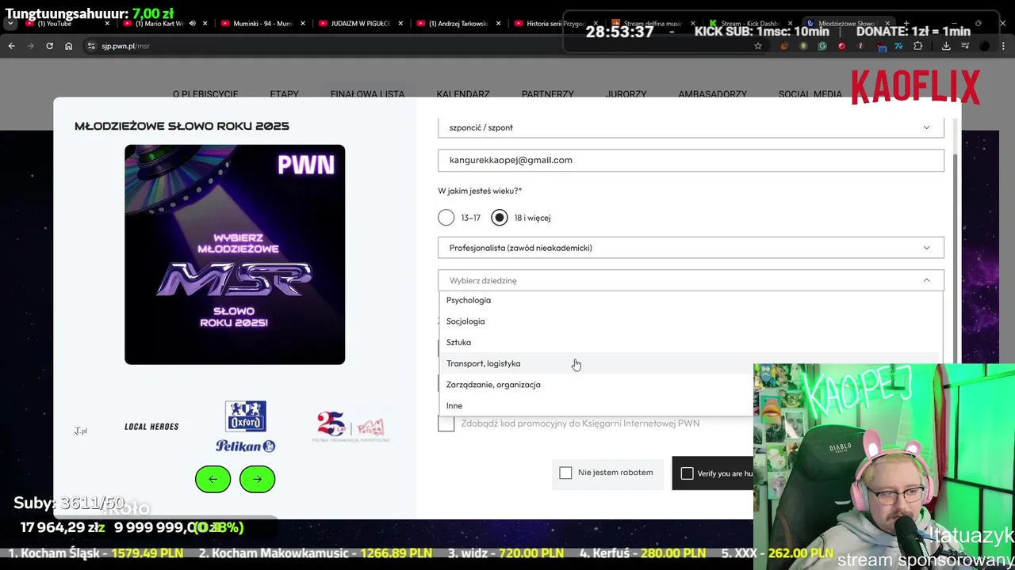Viewport: 1015px width, 570px height.
Task: Open the browser home page icon
Action: click(68, 46)
